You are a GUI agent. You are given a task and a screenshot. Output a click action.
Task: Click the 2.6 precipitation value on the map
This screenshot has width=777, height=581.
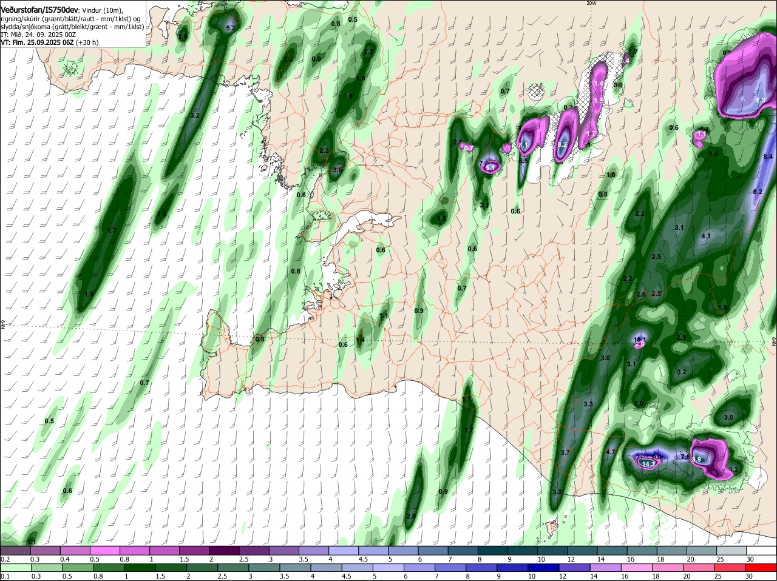(x=641, y=294)
